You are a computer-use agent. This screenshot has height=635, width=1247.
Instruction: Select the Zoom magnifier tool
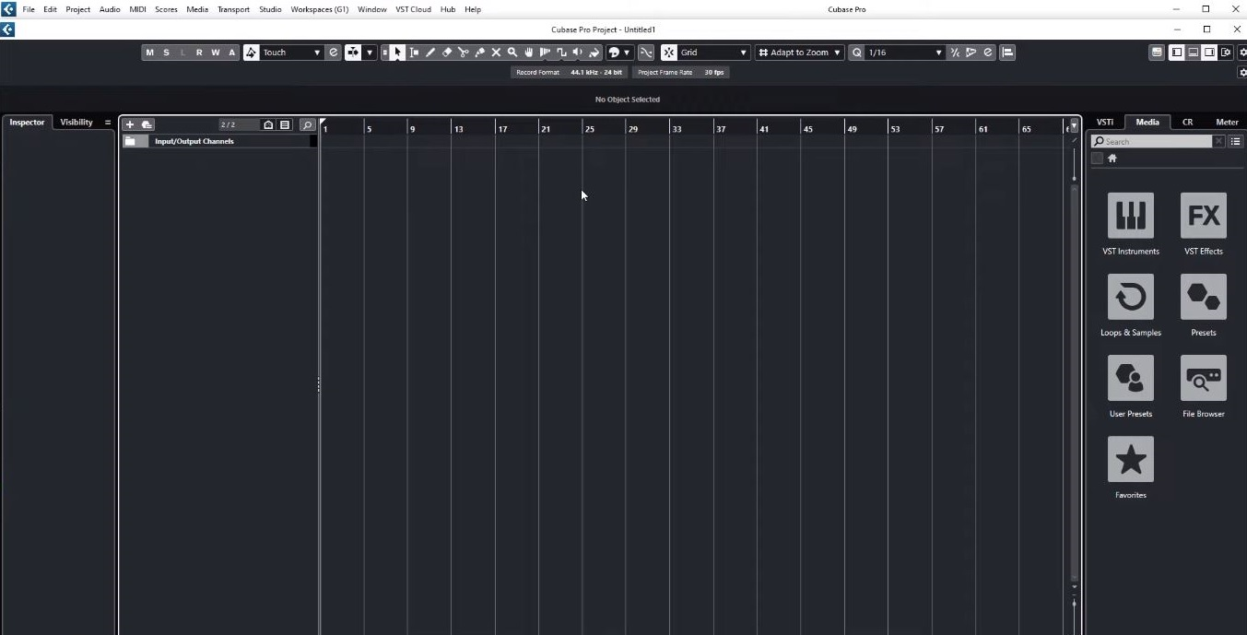click(x=512, y=53)
